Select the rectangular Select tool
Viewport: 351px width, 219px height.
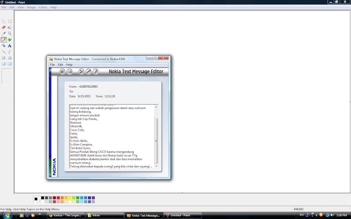(10, 22)
